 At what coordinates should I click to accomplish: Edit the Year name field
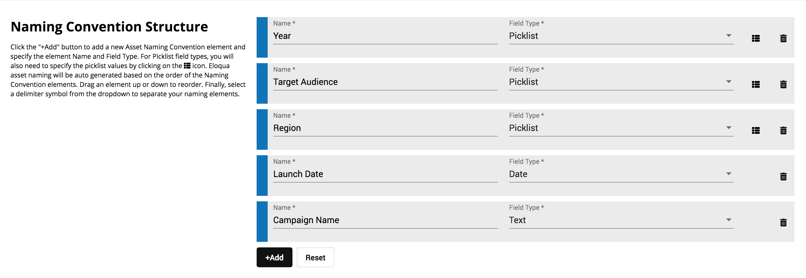tap(385, 36)
